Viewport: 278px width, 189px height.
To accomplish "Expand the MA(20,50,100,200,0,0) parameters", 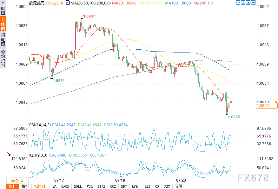I will (x=90, y=3).
